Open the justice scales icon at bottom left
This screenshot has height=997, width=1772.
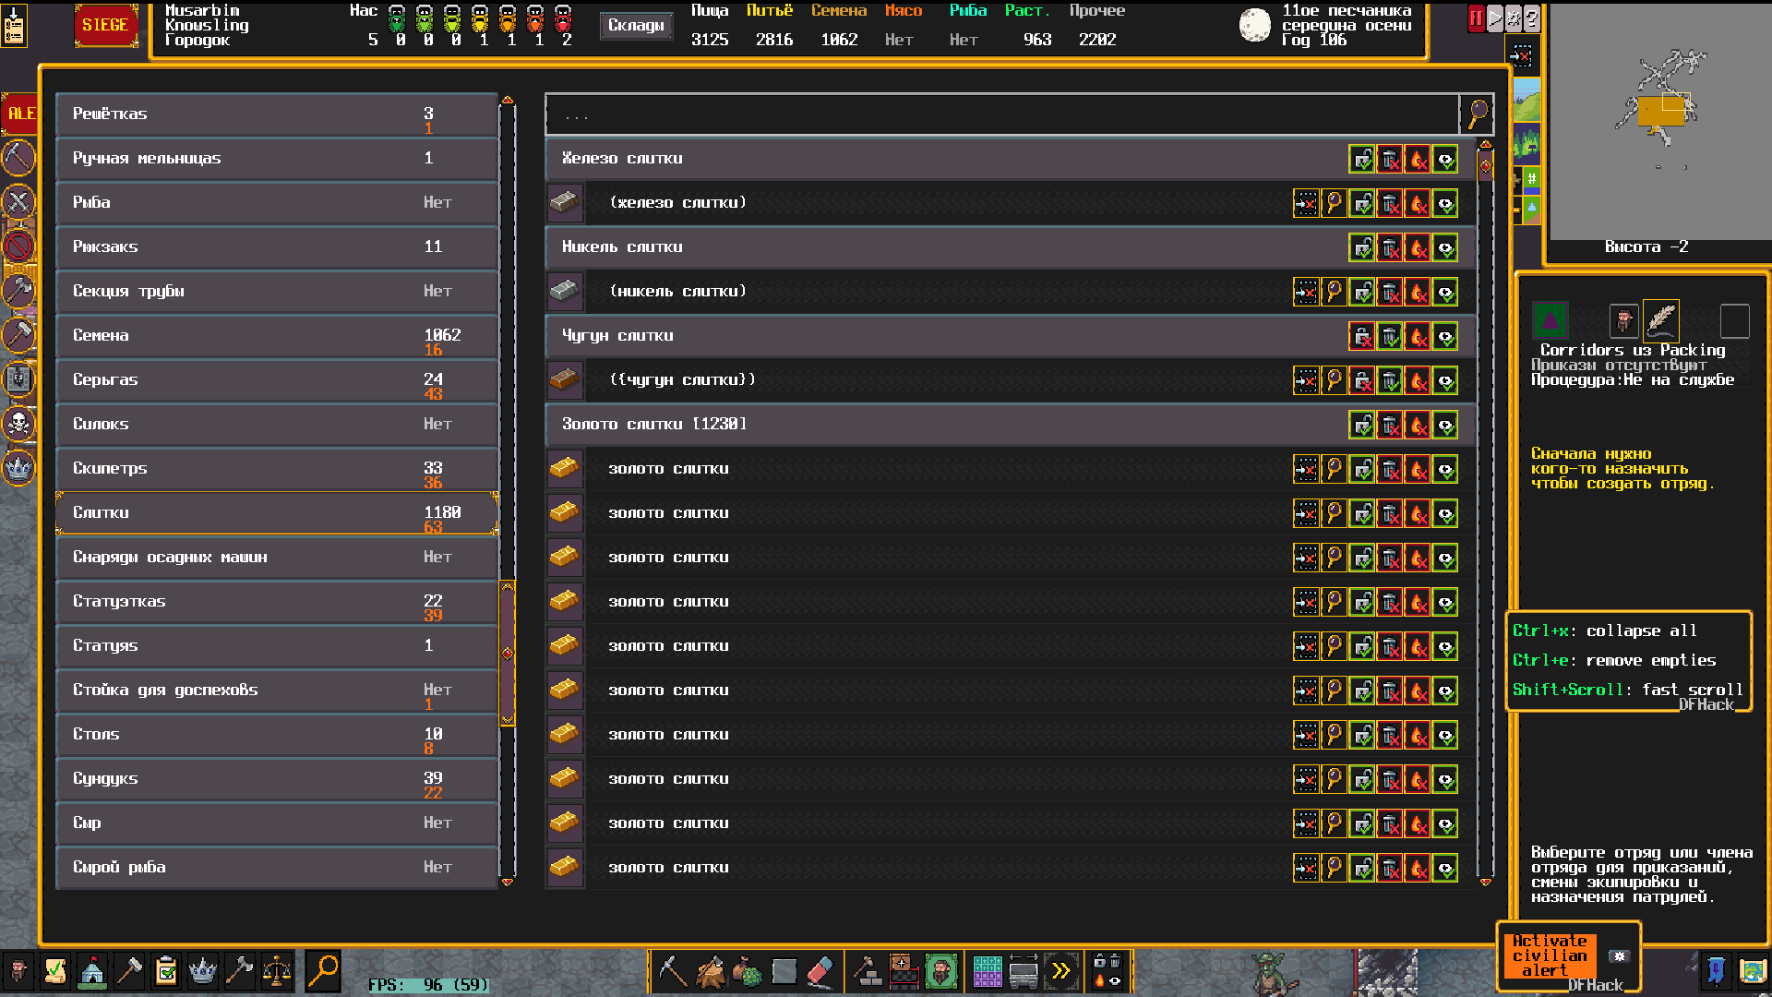(x=276, y=971)
